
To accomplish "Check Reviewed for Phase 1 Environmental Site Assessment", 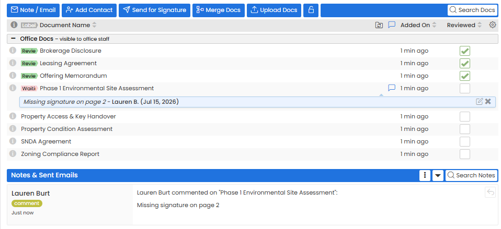I will pyautogui.click(x=465, y=88).
